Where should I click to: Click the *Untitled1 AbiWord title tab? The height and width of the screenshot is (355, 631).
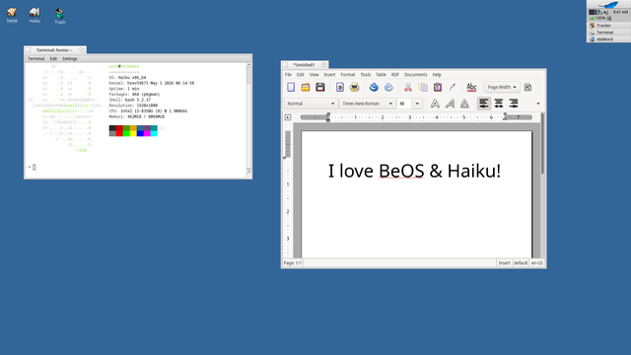coord(305,65)
